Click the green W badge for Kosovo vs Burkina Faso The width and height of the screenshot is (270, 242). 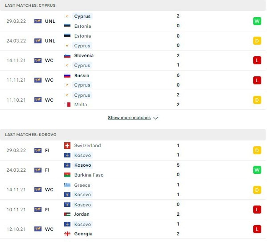[x=257, y=170]
